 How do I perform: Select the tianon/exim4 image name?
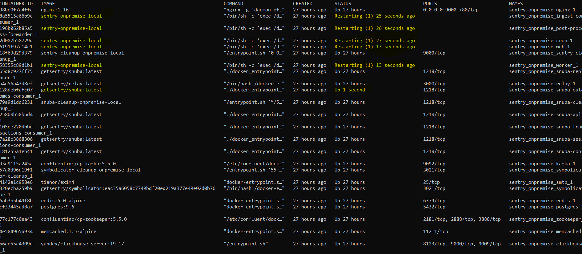tap(58, 182)
